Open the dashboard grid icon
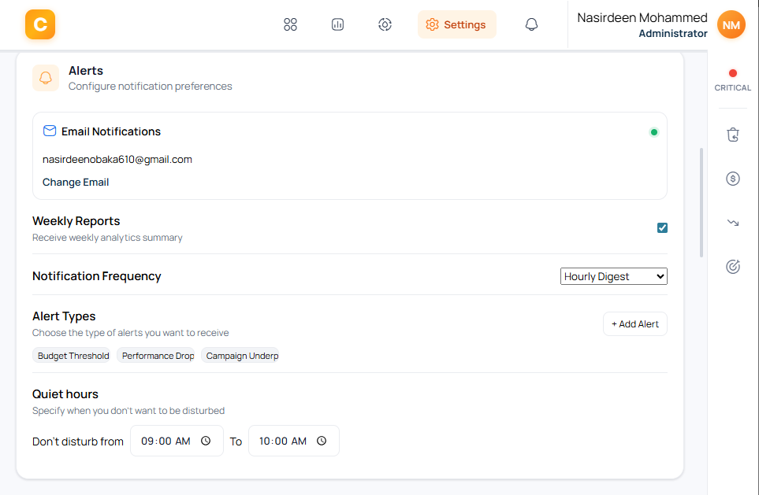 (x=290, y=24)
